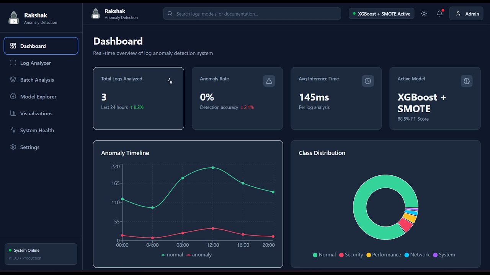Image resolution: width=490 pixels, height=275 pixels.
Task: Click the v1.0.0 • Production version text
Action: [x=25, y=258]
